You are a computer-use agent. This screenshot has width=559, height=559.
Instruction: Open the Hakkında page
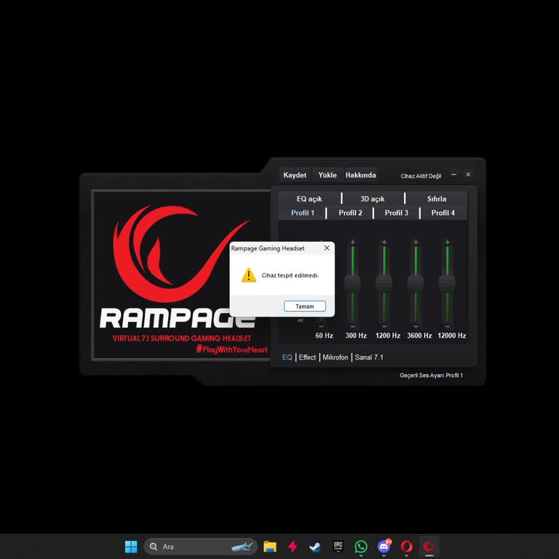[x=360, y=175]
